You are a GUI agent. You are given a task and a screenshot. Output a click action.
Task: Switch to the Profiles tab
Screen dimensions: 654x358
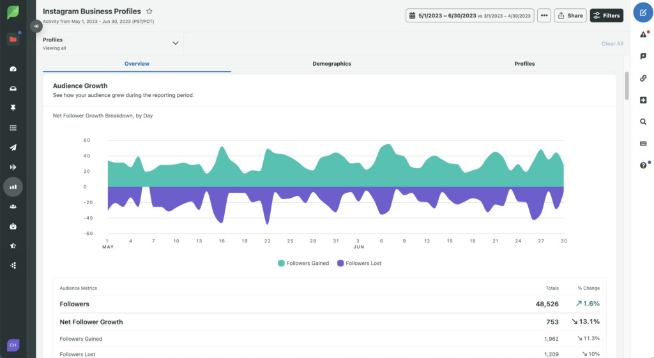(x=524, y=64)
